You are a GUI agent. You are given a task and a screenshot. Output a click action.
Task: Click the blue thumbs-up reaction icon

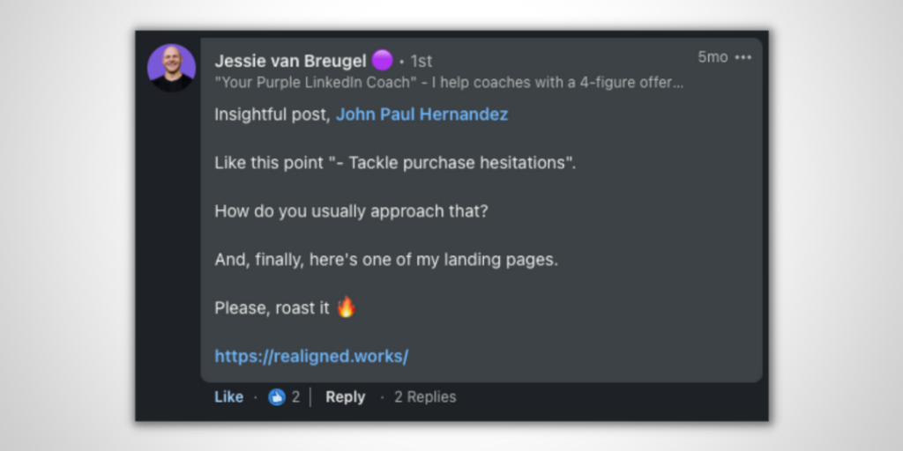pyautogui.click(x=277, y=397)
